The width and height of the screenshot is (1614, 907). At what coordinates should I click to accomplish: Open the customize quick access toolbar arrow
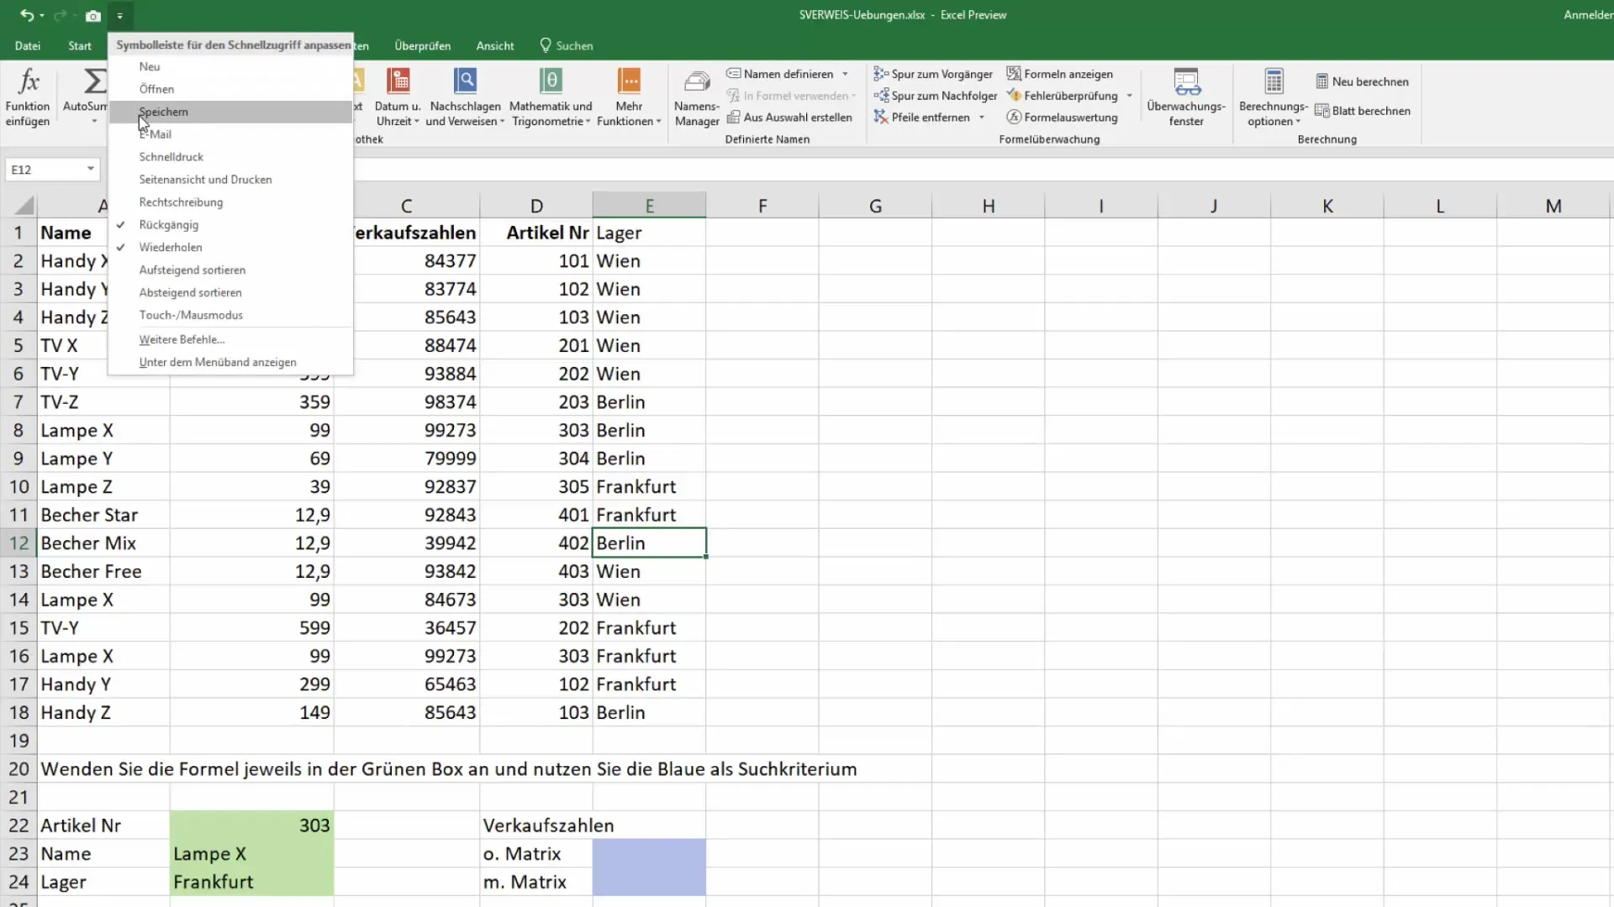120,15
